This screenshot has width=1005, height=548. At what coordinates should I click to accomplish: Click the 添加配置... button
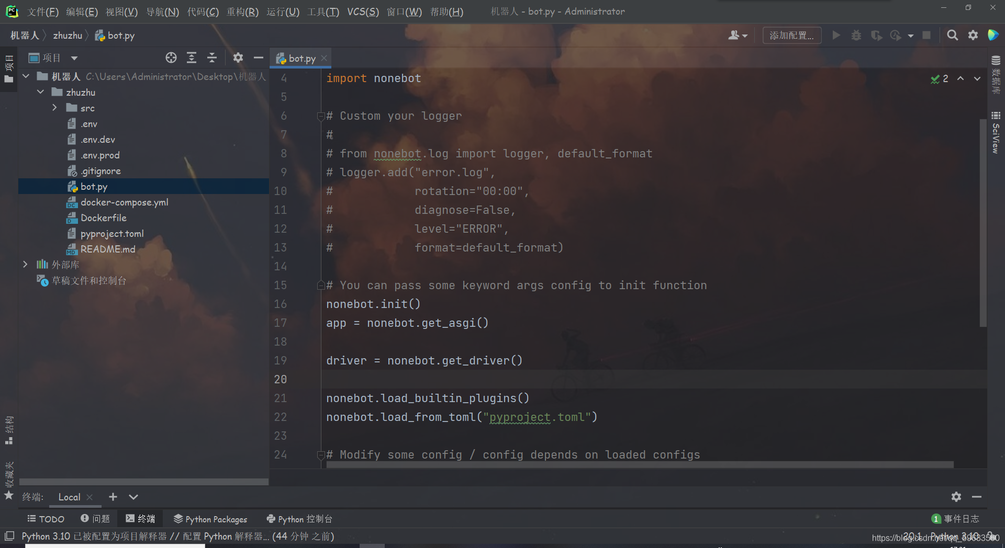click(791, 35)
